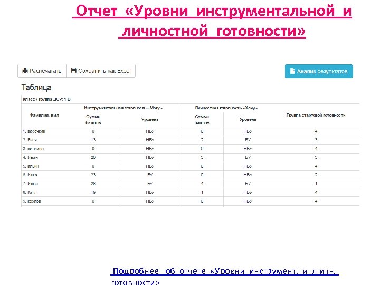The image size is (380, 285).
Task: Click readiness group 1 in Инна's row
Action: click(316, 184)
